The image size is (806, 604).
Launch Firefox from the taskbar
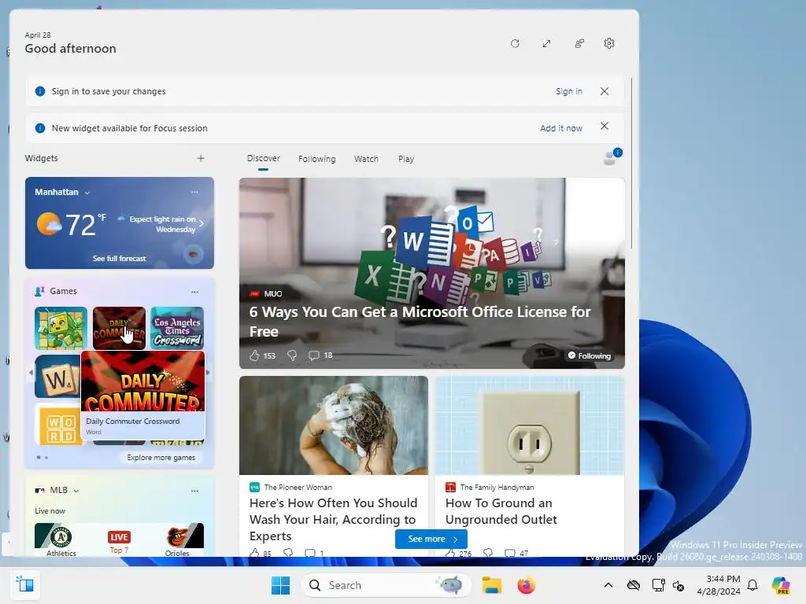(526, 585)
